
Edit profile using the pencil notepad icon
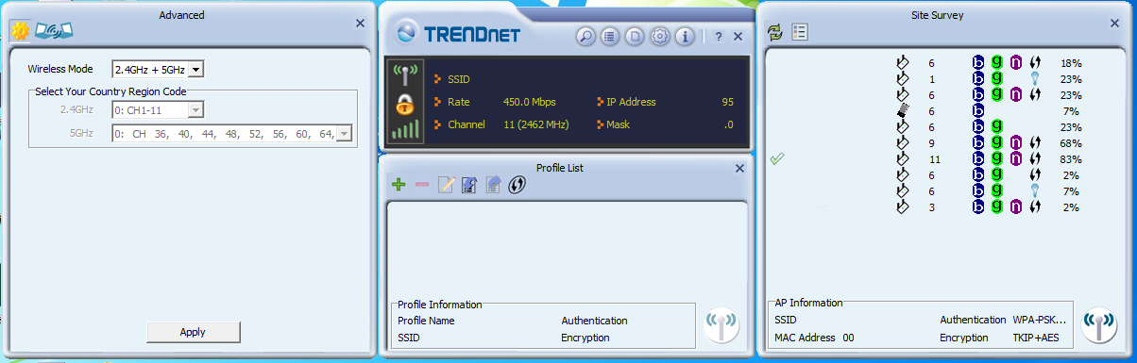click(x=446, y=185)
